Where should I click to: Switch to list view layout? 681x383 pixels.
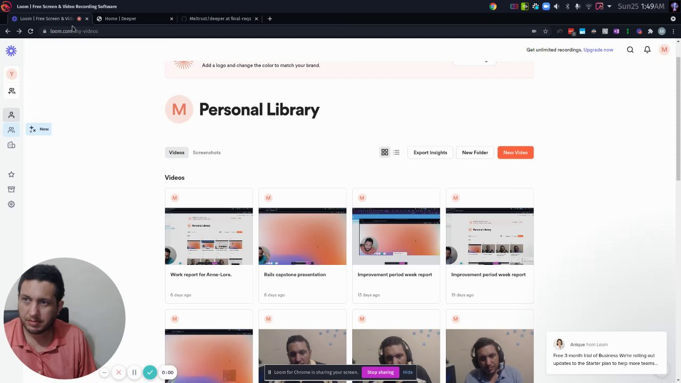coord(396,152)
